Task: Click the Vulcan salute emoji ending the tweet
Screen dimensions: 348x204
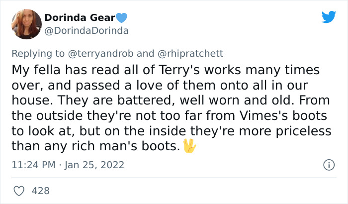Action: coord(190,146)
